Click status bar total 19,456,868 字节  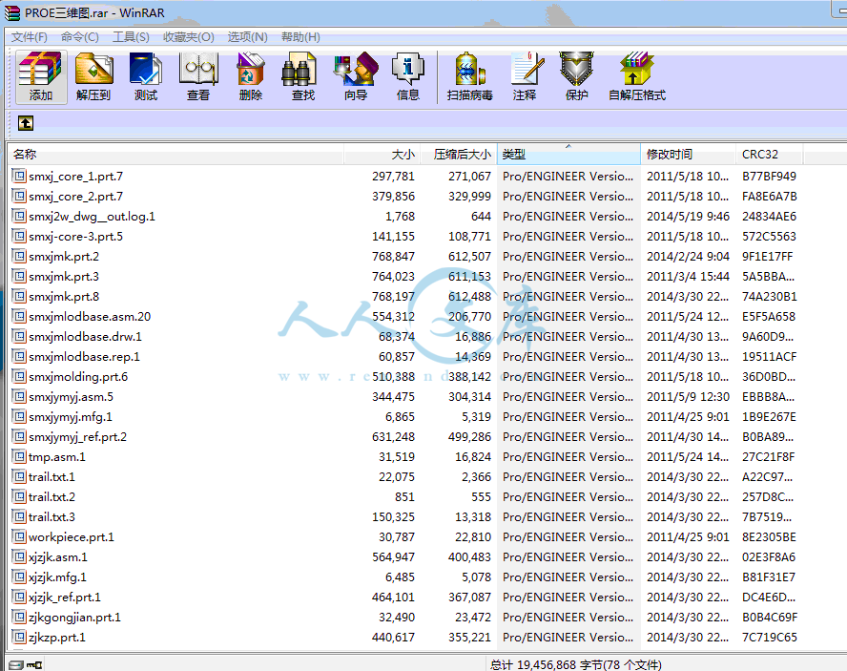point(547,664)
